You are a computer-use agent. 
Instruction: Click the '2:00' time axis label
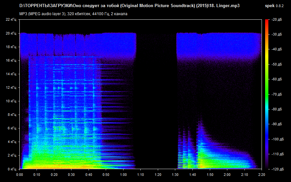click(227, 175)
